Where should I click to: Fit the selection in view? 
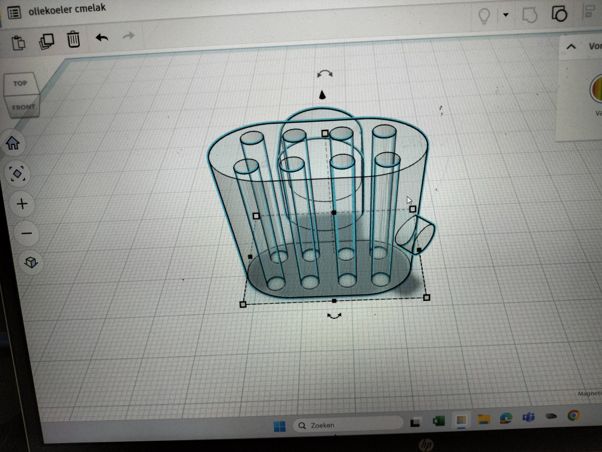(17, 174)
